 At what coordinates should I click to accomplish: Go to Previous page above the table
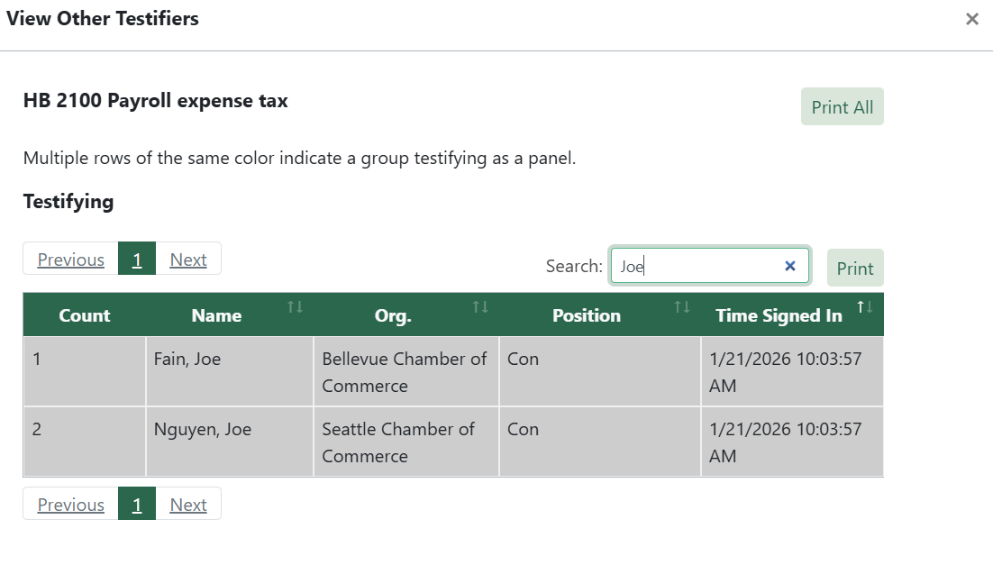(x=71, y=260)
